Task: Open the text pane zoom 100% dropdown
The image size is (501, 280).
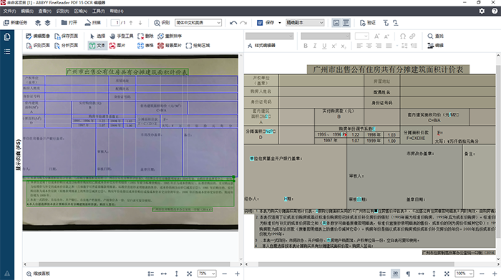Action: coord(464,274)
